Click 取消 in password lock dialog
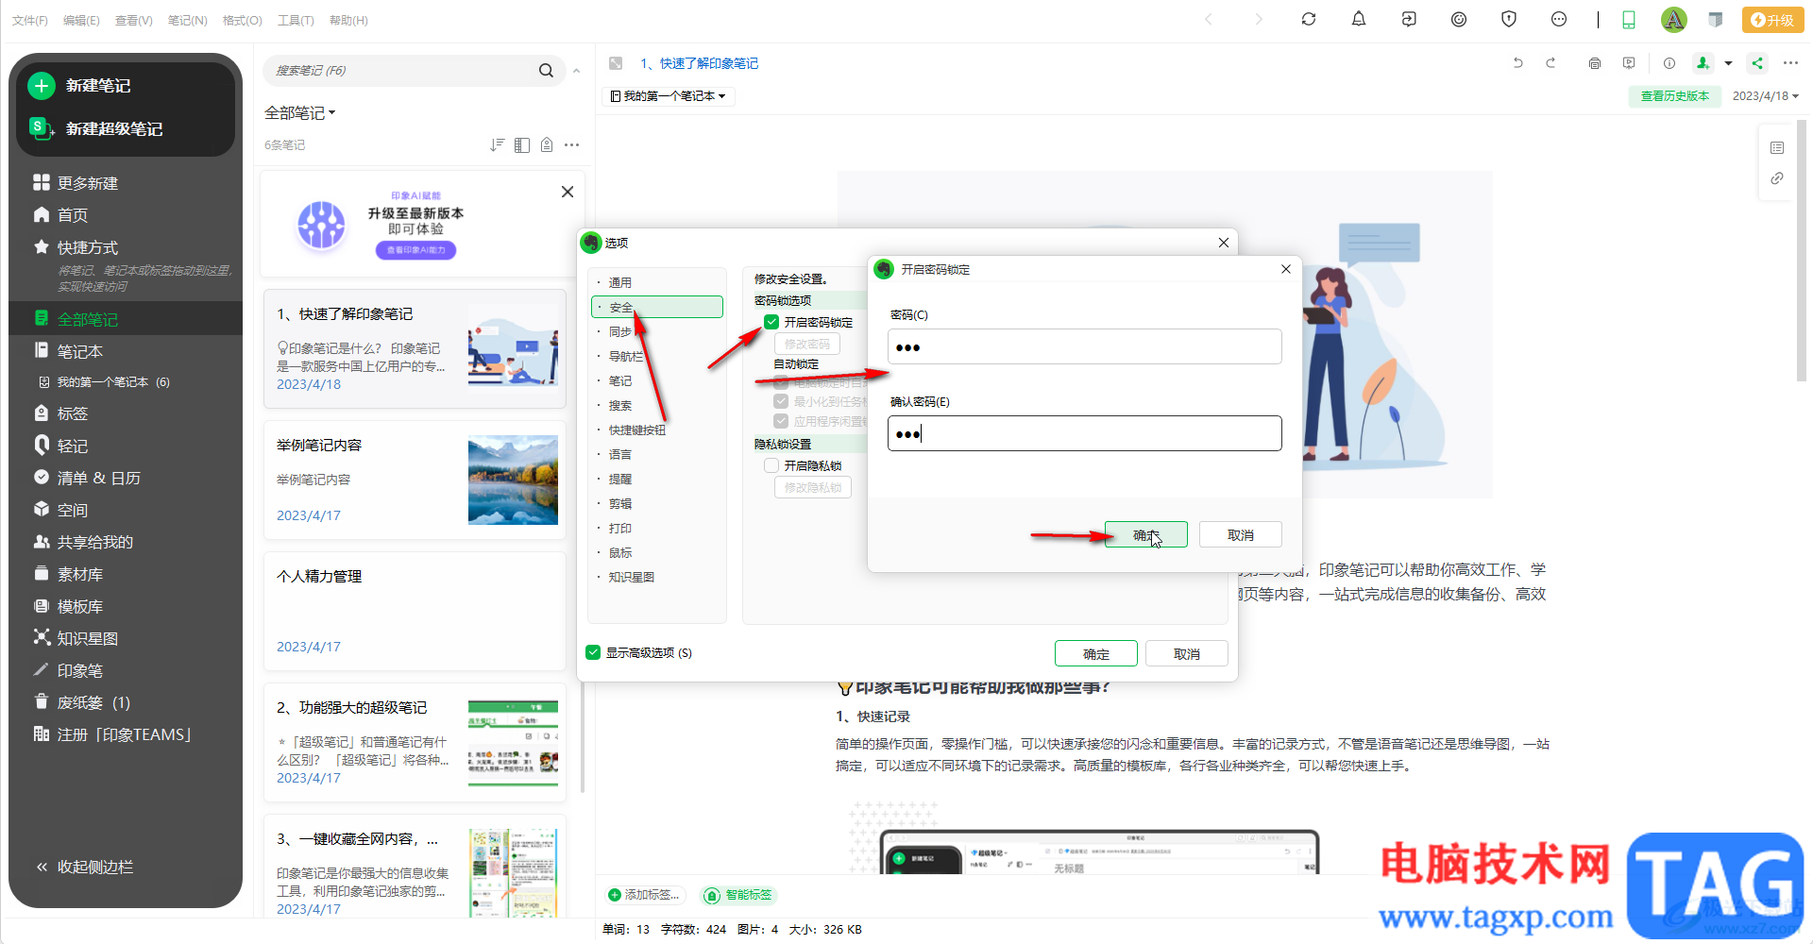The width and height of the screenshot is (1813, 944). pyautogui.click(x=1241, y=535)
